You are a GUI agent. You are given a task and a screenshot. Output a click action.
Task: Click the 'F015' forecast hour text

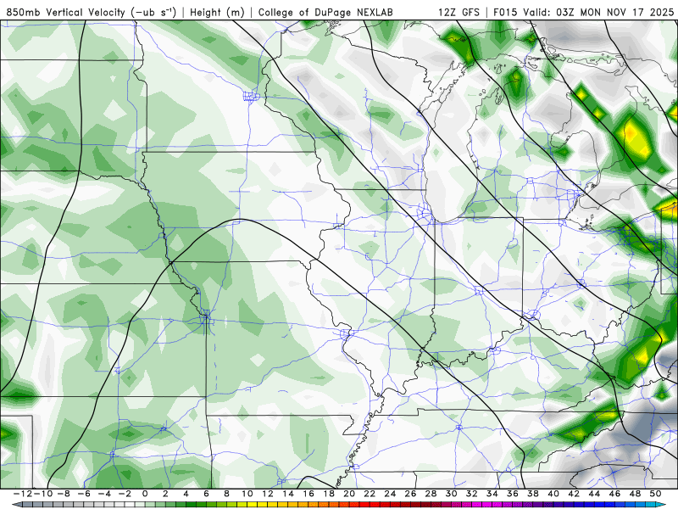tap(505, 12)
